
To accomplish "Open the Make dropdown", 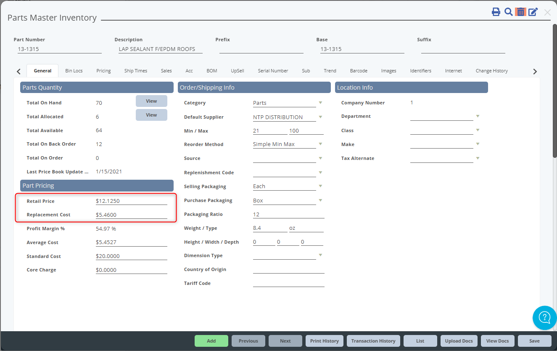I will [478, 144].
